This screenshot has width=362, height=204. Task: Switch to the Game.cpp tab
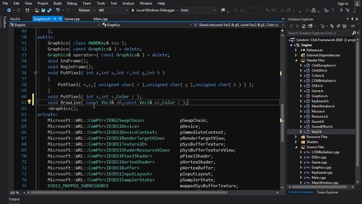(72, 19)
